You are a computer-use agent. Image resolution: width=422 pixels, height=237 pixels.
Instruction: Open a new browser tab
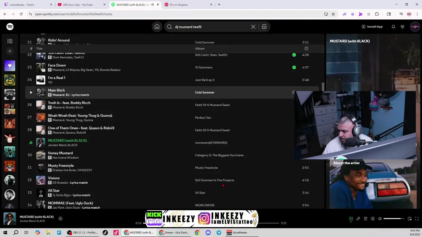219,5
